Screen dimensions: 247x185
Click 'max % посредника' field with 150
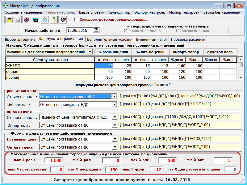(112, 170)
